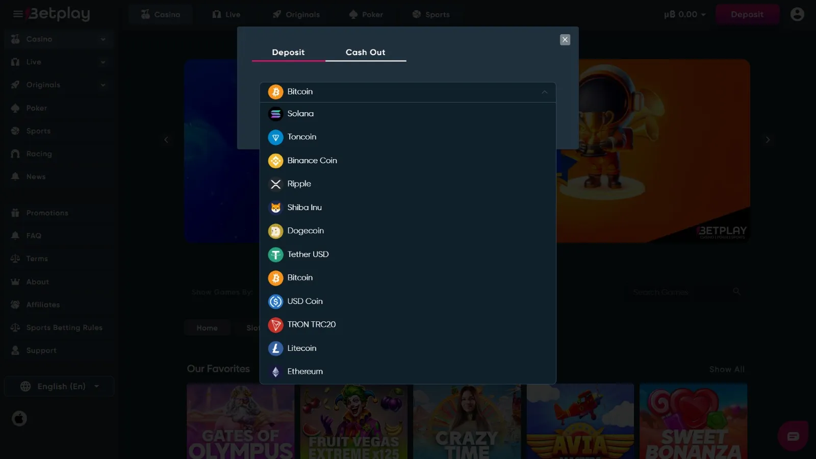Choose Shiba Inu from the list
This screenshot has height=459, width=816.
click(304, 208)
